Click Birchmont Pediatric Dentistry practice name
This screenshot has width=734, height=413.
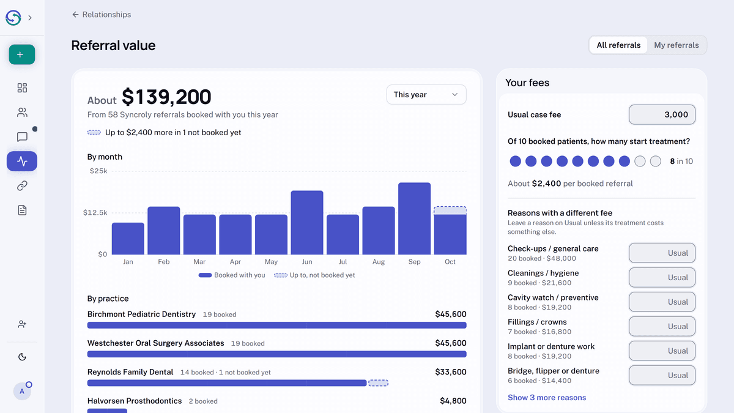pos(141,314)
